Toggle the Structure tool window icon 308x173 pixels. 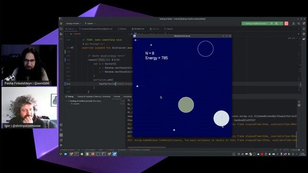click(61, 34)
